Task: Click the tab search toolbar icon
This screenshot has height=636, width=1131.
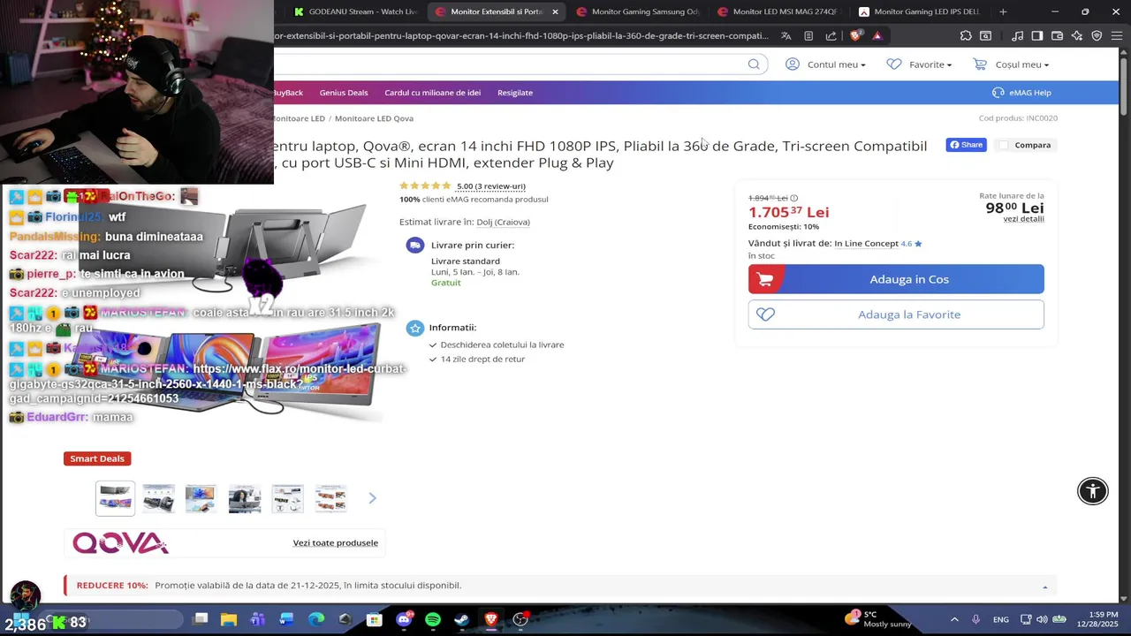Action: click(x=985, y=36)
